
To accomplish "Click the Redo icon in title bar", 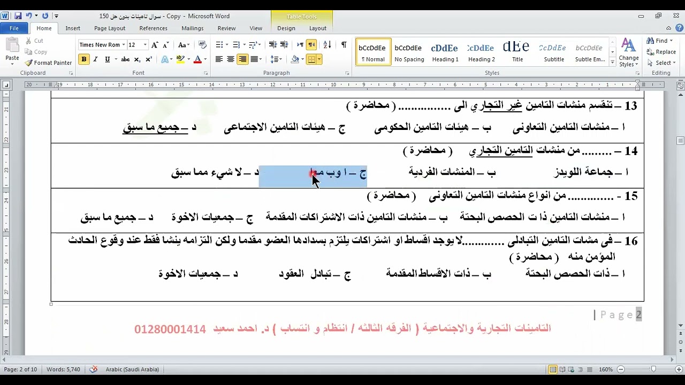I will 45,16.
